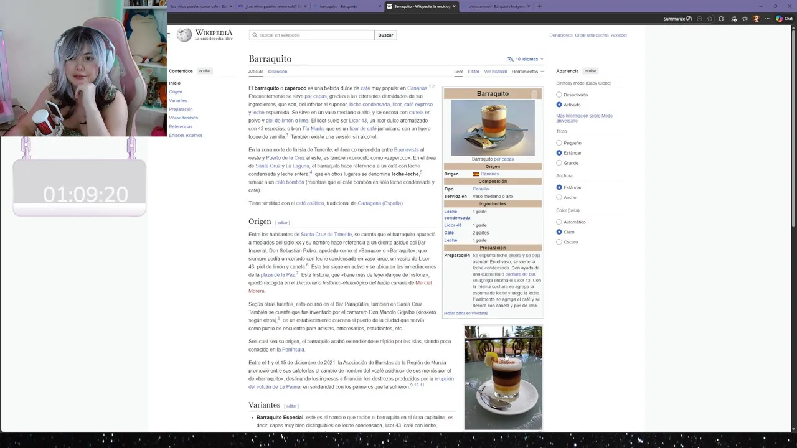This screenshot has width=797, height=448.
Task: Click editar next to Origen heading
Action: click(283, 223)
